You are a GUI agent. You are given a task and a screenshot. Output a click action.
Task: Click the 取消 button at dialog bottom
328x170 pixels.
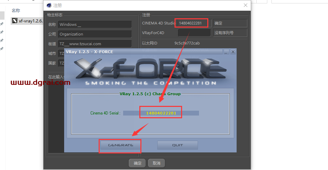(x=157, y=163)
